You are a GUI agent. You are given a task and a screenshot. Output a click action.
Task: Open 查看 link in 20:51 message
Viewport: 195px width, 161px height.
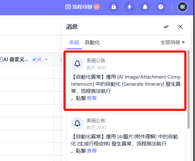tap(92, 98)
